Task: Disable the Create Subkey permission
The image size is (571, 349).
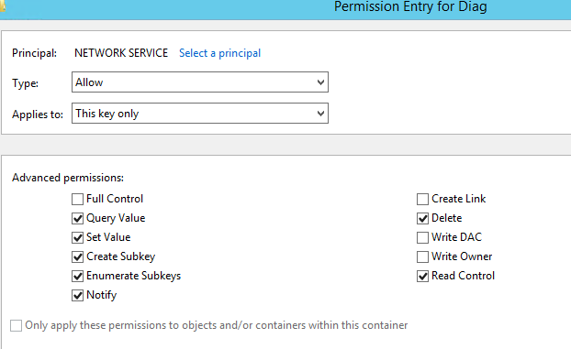Action: point(77,257)
